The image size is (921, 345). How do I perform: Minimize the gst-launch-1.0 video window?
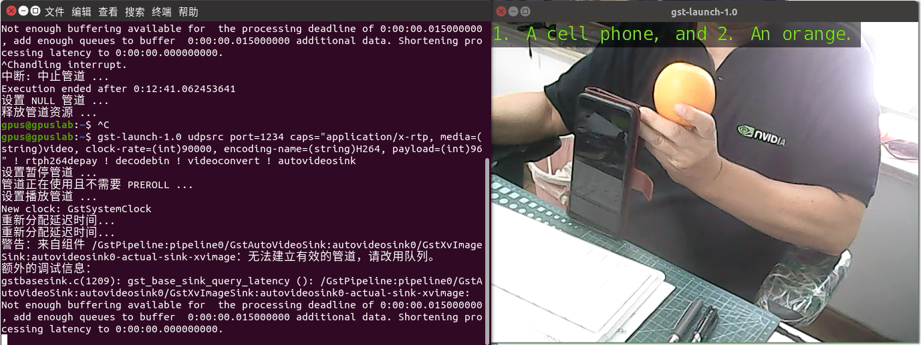click(513, 11)
